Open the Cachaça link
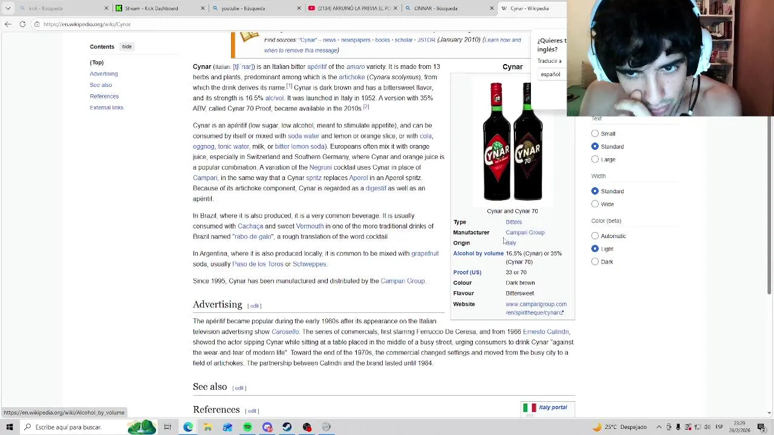Screen dimensions: 774x435 (x=250, y=226)
